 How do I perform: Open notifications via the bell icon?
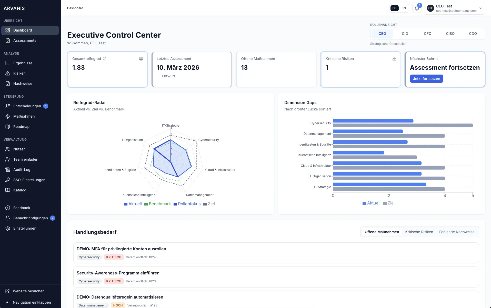(x=416, y=8)
